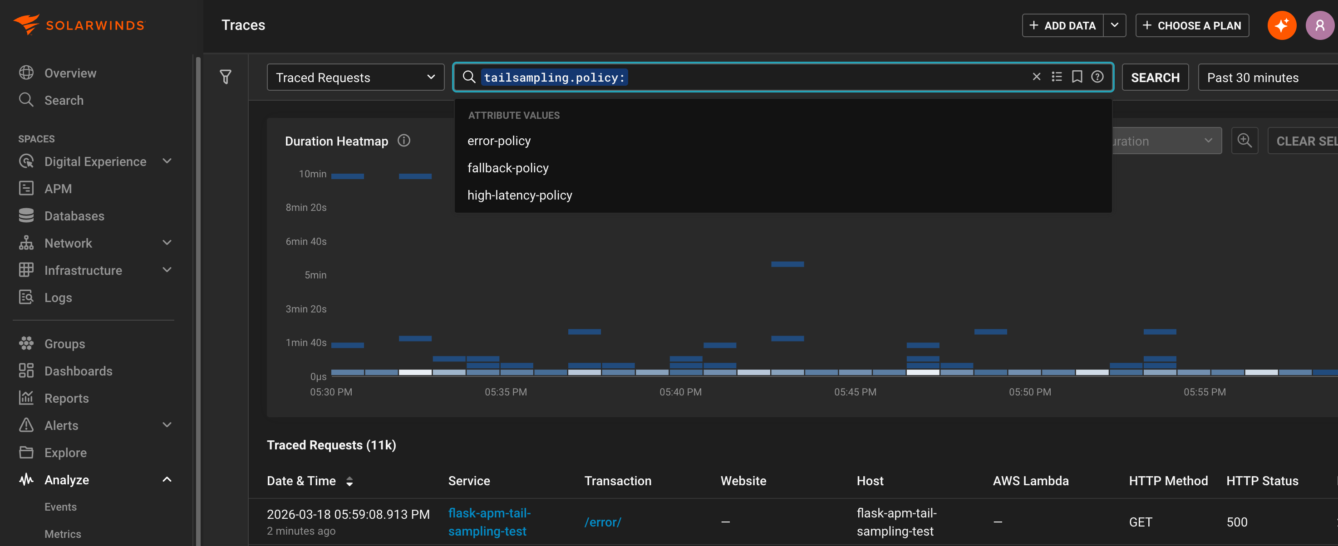Click the SEARCH button
The image size is (1338, 546).
1155,77
